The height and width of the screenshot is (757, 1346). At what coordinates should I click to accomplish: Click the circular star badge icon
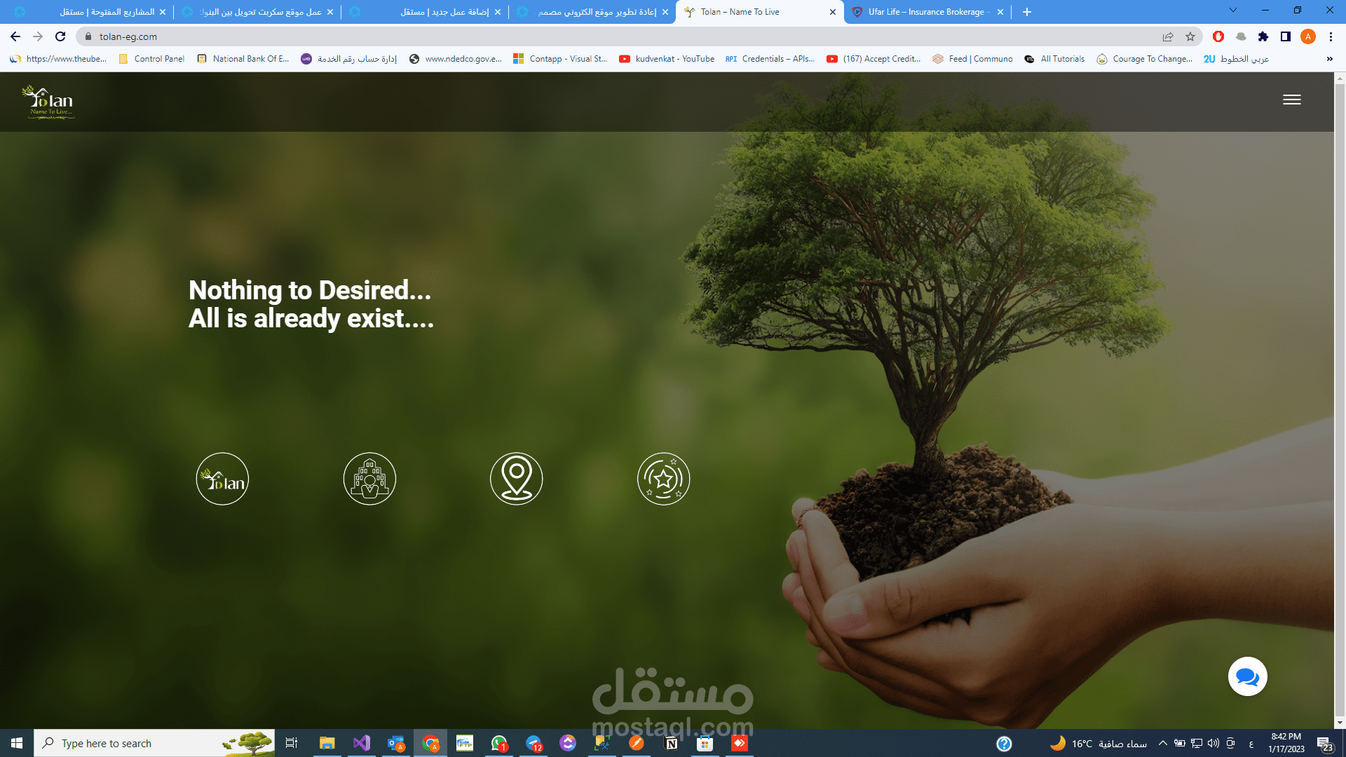click(663, 479)
